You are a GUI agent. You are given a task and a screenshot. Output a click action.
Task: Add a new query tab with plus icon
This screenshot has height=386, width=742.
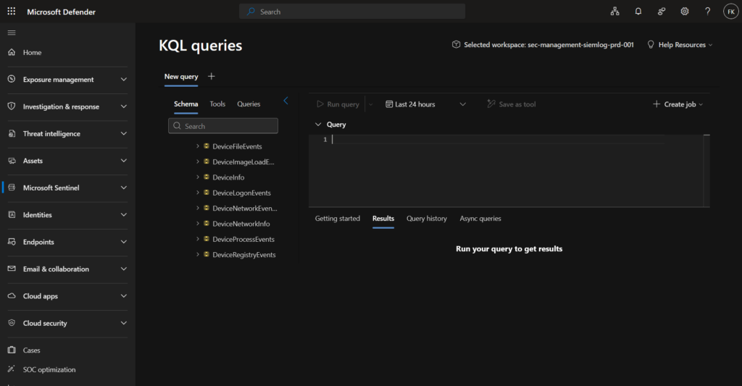[211, 76]
